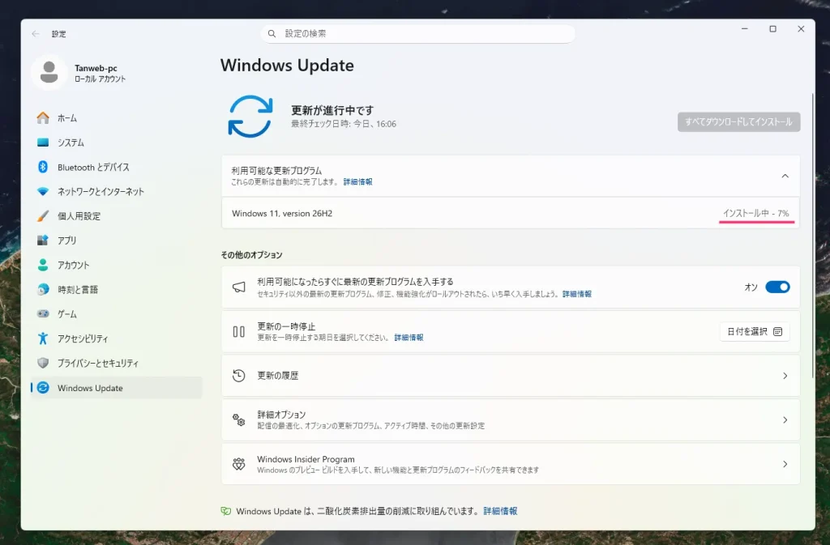Screen dimensions: 830x545
Task: Select アプリ in the sidebar
Action: (117, 241)
